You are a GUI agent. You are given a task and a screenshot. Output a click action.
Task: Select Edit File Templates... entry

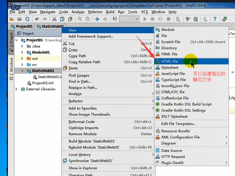pyautogui.click(x=191, y=124)
